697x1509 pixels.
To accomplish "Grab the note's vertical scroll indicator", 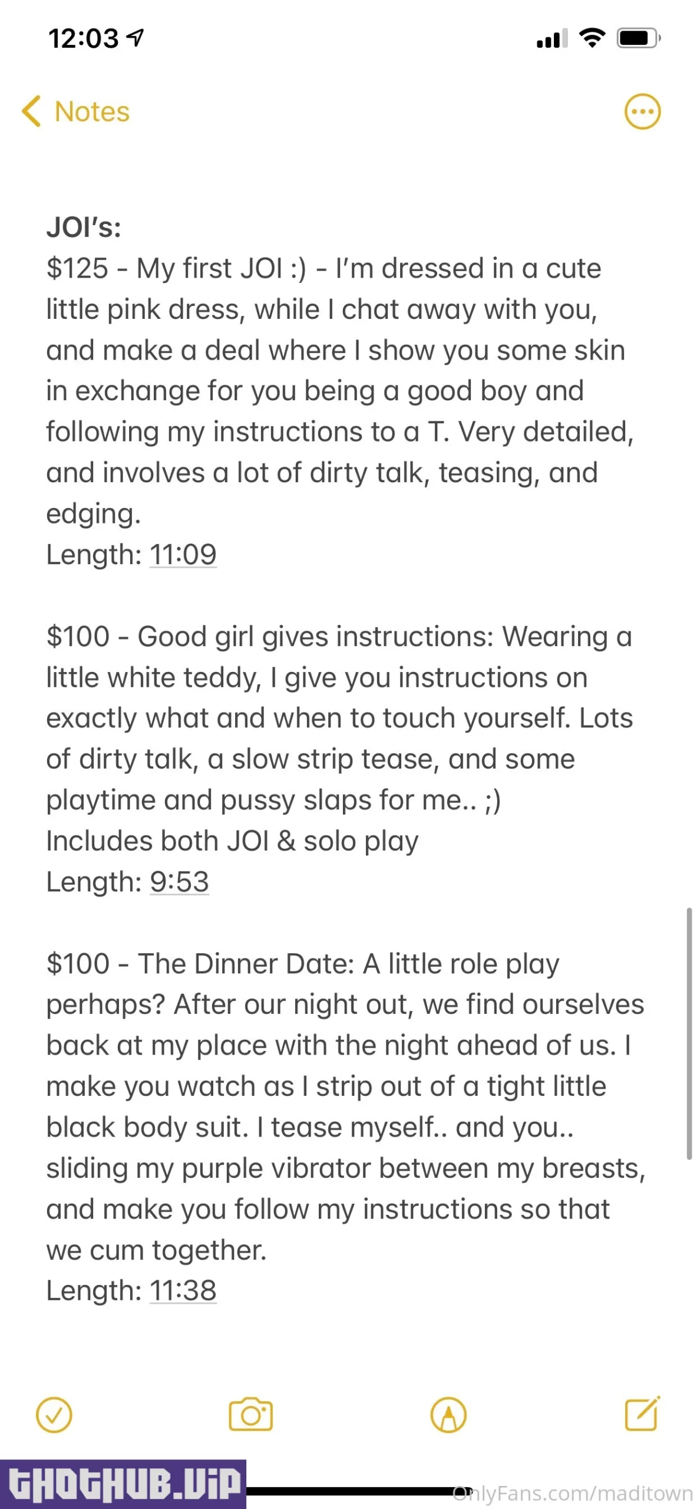I will 689,1034.
